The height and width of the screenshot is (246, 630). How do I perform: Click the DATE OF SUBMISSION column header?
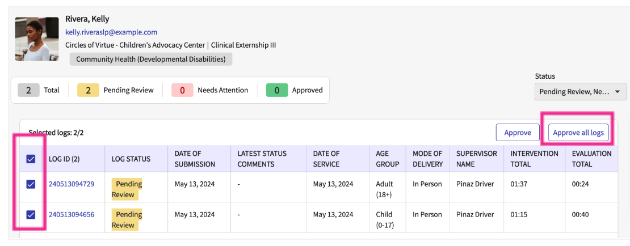pos(195,159)
